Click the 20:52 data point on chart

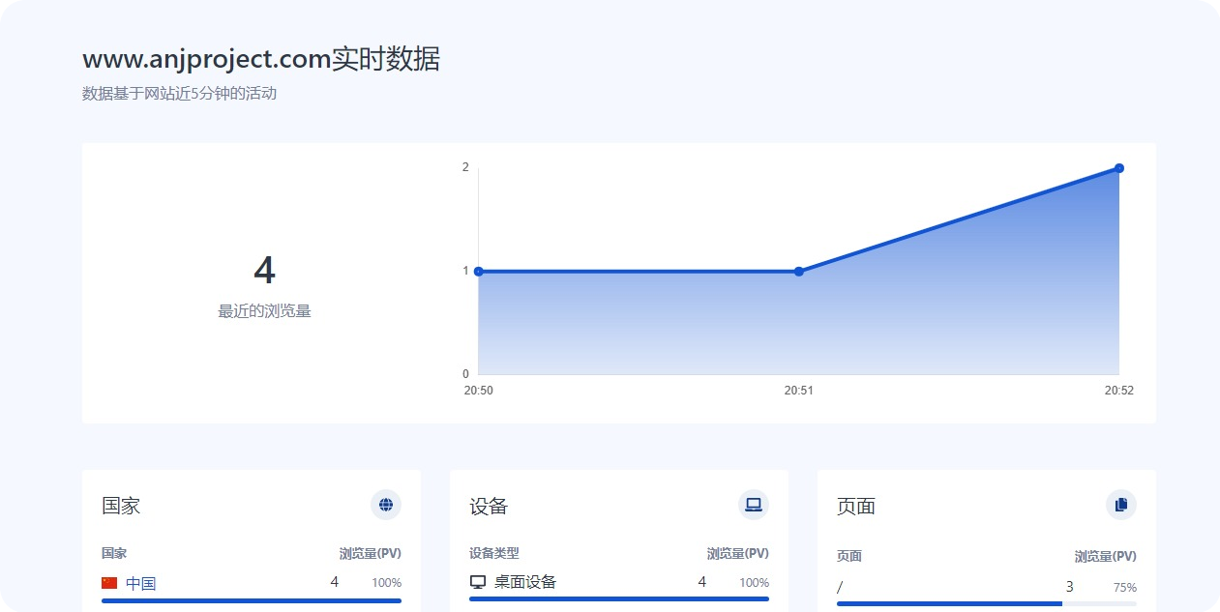(x=1119, y=168)
